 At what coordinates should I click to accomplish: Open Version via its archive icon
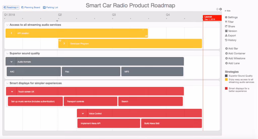coord(226,31)
